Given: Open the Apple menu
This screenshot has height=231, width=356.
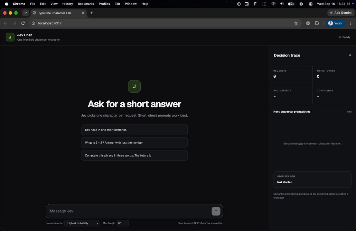Looking at the screenshot, I should click(6, 4).
